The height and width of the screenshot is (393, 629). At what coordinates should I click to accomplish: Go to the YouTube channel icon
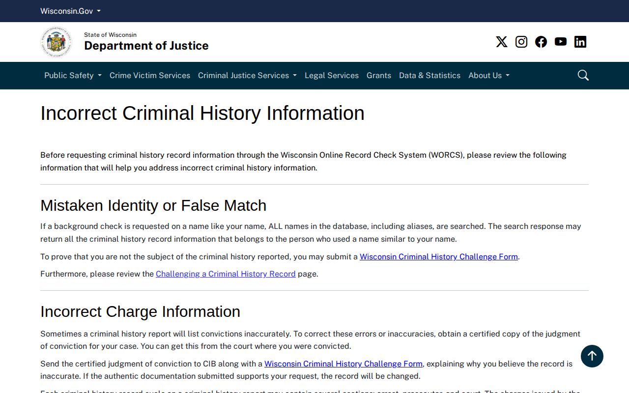tap(561, 42)
